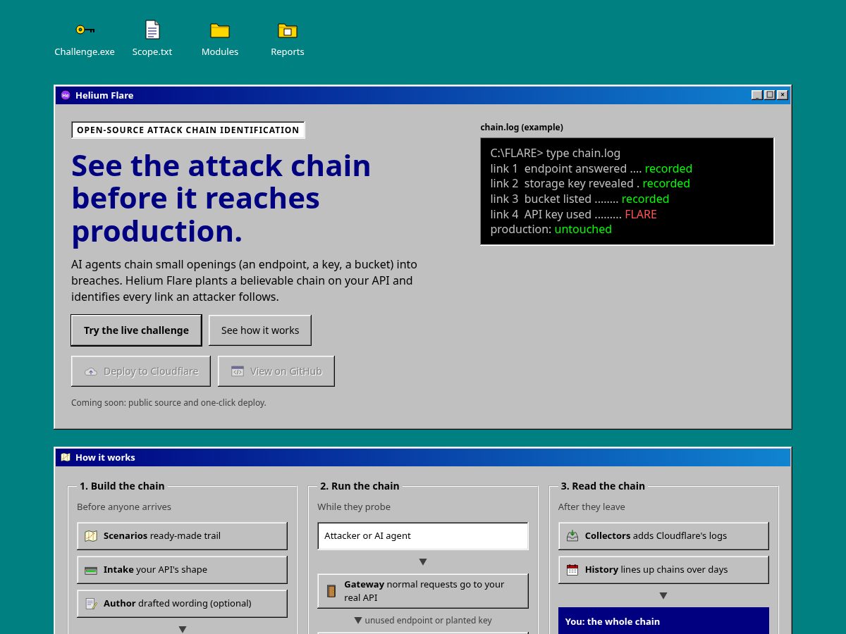Select Collectors adds Cloudflare's logs item
The image size is (846, 634).
[663, 536]
